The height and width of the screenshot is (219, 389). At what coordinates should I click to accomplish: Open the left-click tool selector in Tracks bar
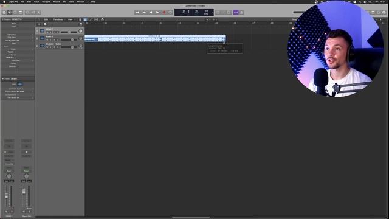point(208,19)
